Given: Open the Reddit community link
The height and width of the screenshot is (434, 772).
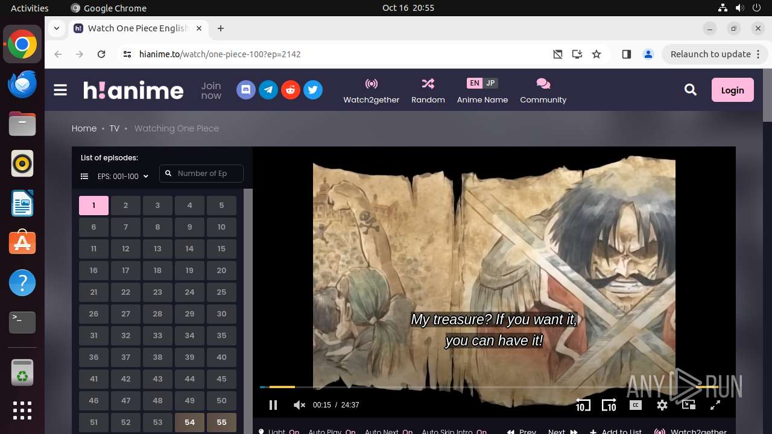Looking at the screenshot, I should pyautogui.click(x=291, y=90).
